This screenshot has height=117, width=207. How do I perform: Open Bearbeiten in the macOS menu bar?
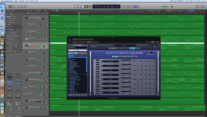22,1
